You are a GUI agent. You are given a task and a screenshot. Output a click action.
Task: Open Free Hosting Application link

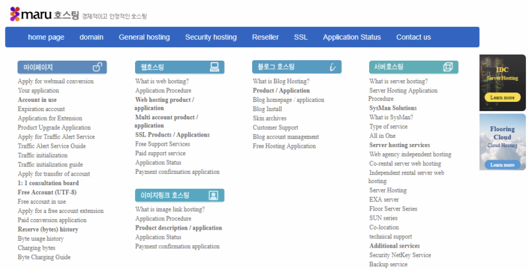pyautogui.click(x=284, y=146)
